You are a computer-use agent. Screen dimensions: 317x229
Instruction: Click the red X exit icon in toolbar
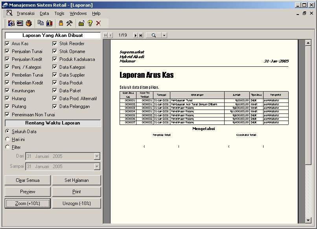[x=98, y=23]
